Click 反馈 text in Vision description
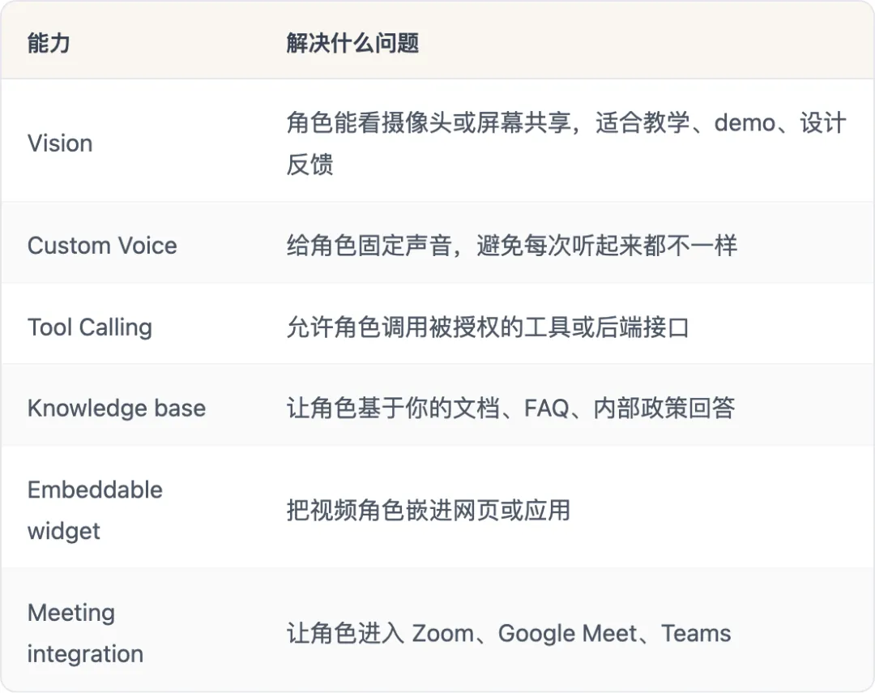Viewport: 875px width, 693px height. click(309, 165)
